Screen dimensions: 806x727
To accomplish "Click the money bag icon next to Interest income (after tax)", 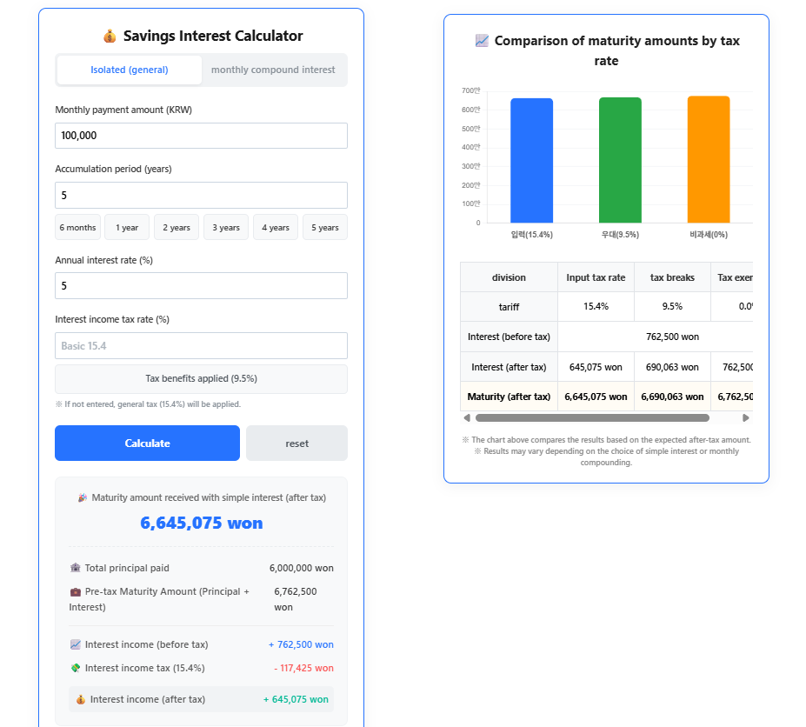I will click(81, 699).
